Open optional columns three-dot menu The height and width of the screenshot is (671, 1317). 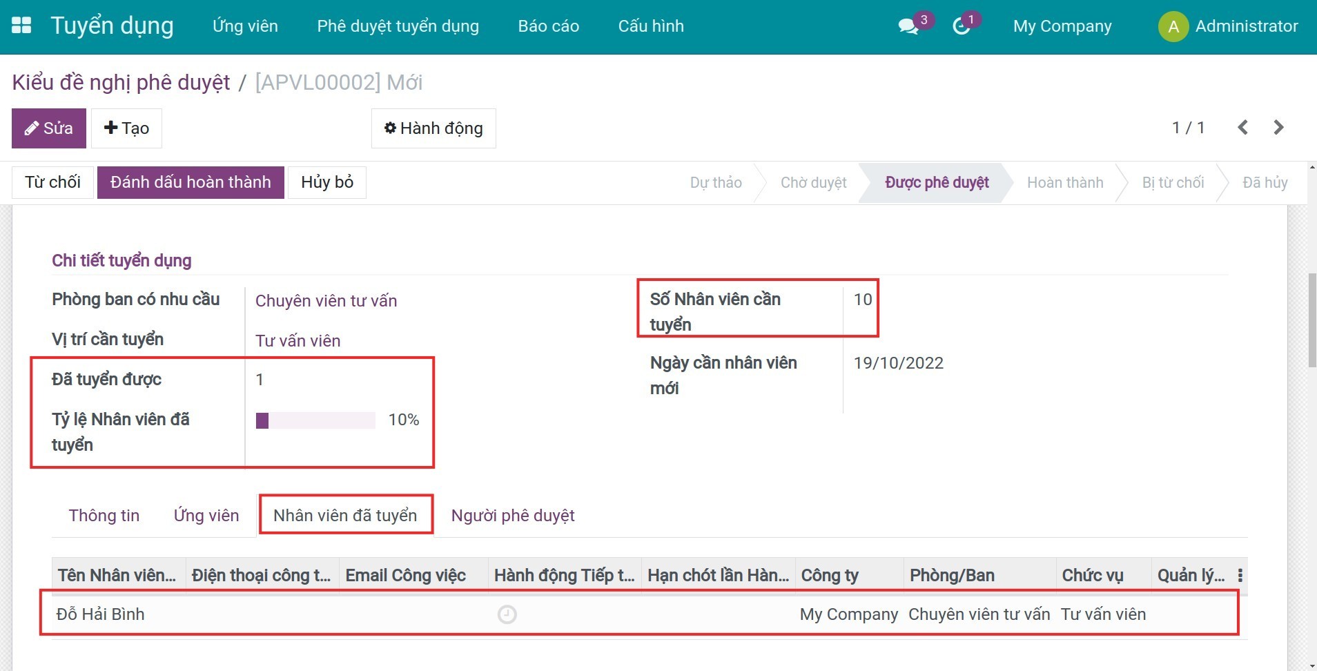click(1240, 575)
